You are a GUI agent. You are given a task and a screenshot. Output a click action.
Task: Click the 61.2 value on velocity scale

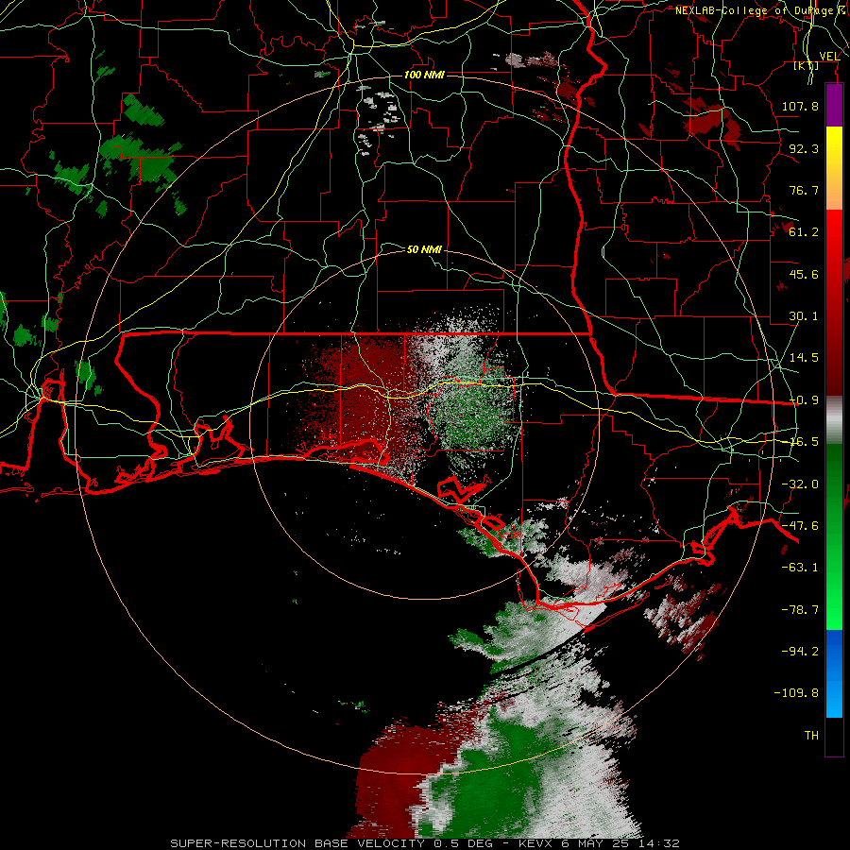pyautogui.click(x=804, y=231)
